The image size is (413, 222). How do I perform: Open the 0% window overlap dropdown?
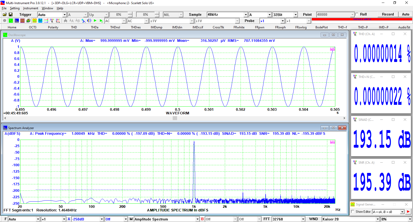click(x=396, y=219)
